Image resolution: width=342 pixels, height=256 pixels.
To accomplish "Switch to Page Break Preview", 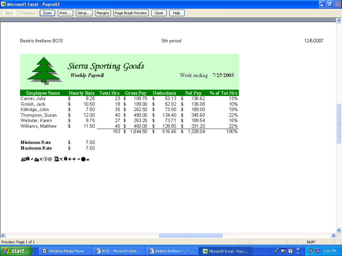I will coord(131,13).
